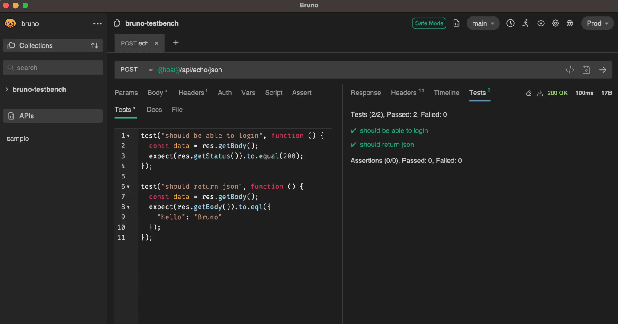Open the Docs tab
This screenshot has height=324, width=618.
pyautogui.click(x=154, y=110)
